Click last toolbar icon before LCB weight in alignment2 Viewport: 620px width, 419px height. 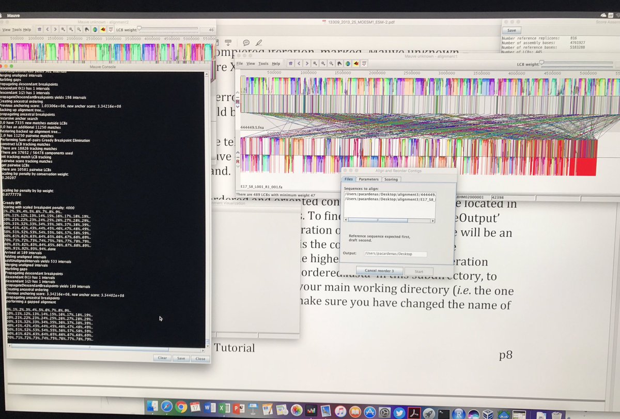[x=111, y=29]
